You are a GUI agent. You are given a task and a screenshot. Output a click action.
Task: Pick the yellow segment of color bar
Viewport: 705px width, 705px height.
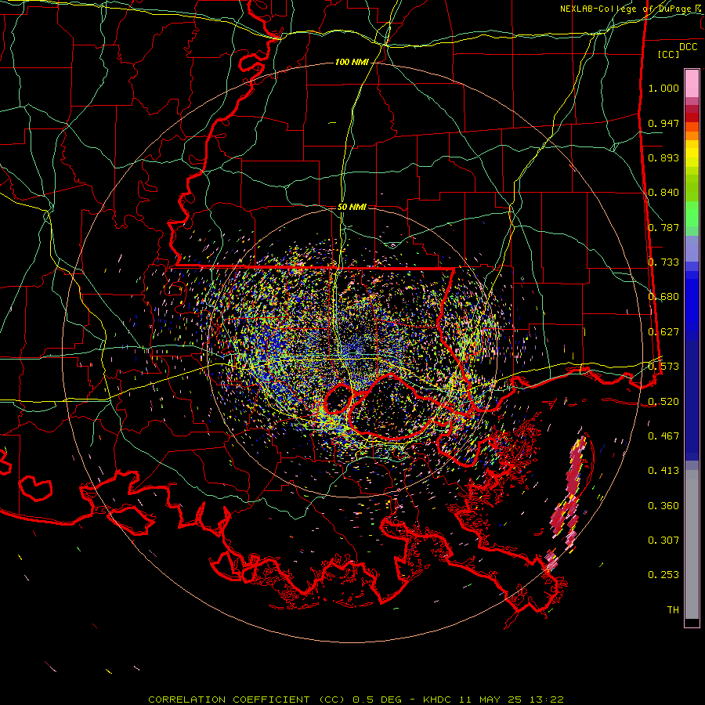point(692,154)
